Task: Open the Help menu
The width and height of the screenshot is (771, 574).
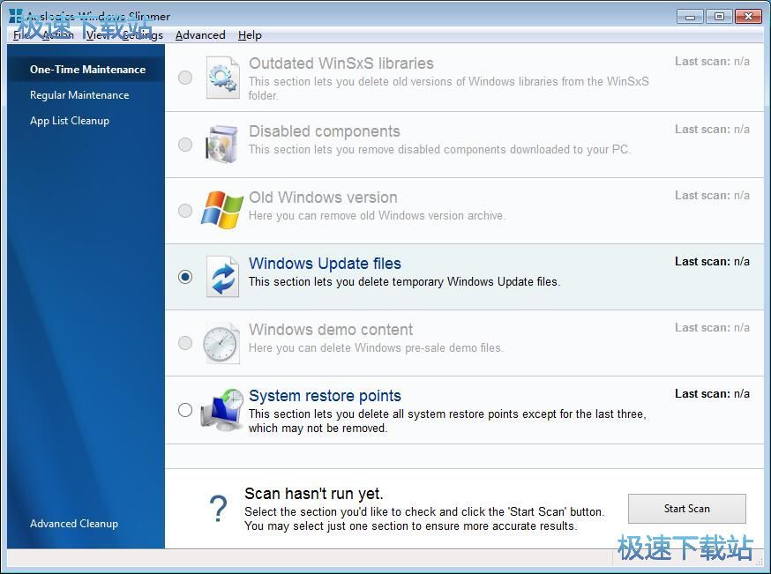Action: click(250, 35)
